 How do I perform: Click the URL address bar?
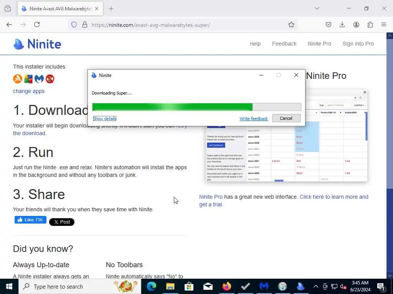(x=183, y=25)
